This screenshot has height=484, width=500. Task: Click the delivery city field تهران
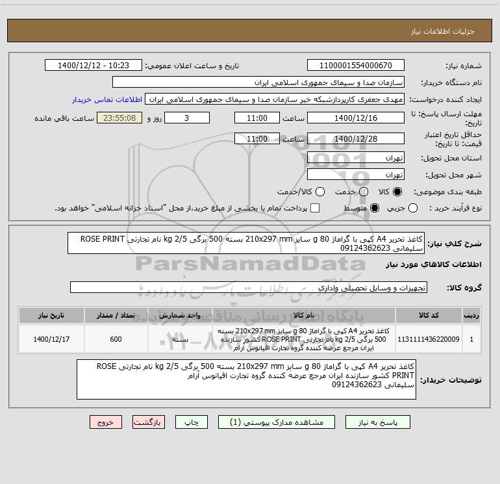point(356,175)
